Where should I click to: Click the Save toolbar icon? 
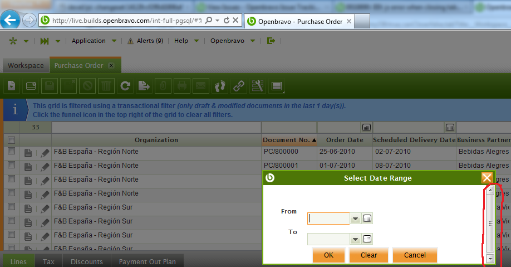(x=50, y=86)
